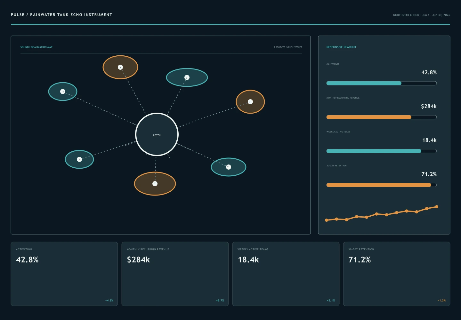
Task: Select the lower-left teal source node
Action: (x=79, y=159)
